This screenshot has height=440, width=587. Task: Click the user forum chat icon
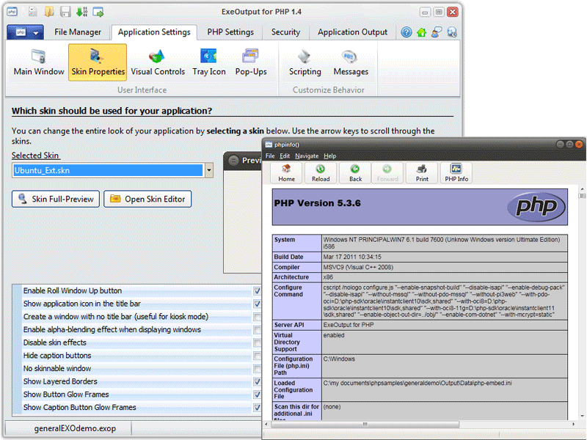point(437,32)
